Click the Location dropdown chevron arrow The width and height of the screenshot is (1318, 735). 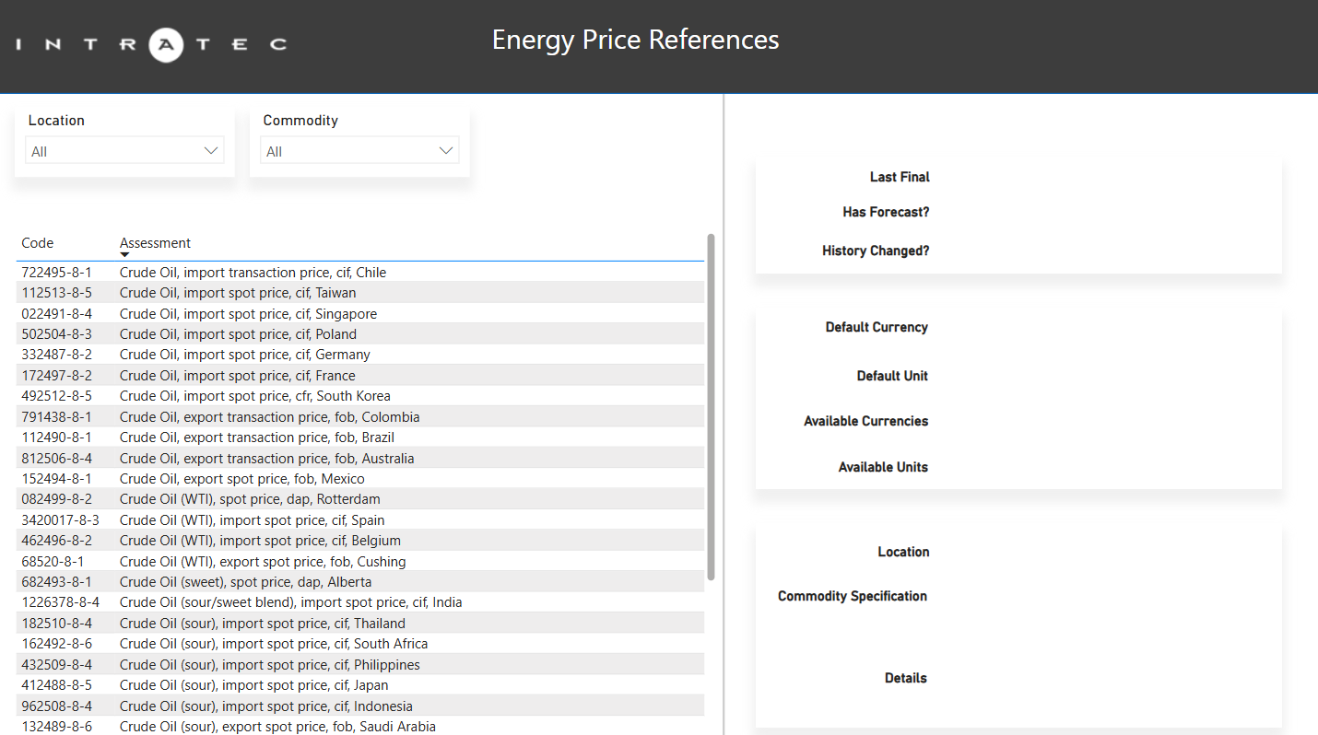[x=211, y=151]
